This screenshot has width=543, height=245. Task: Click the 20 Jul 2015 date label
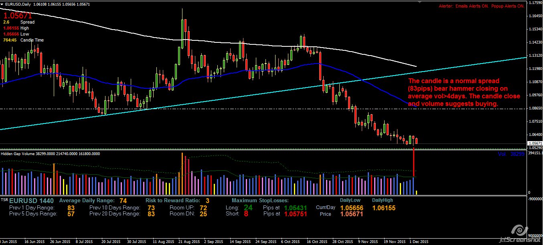pos(111,242)
